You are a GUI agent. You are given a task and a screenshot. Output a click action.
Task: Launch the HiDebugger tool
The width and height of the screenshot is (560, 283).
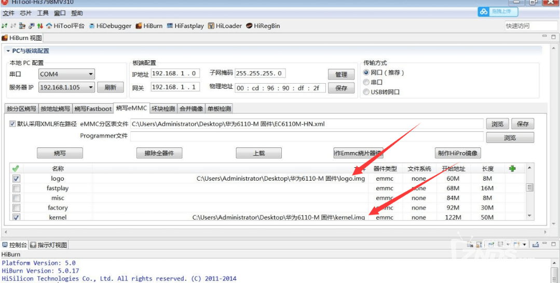pyautogui.click(x=111, y=26)
